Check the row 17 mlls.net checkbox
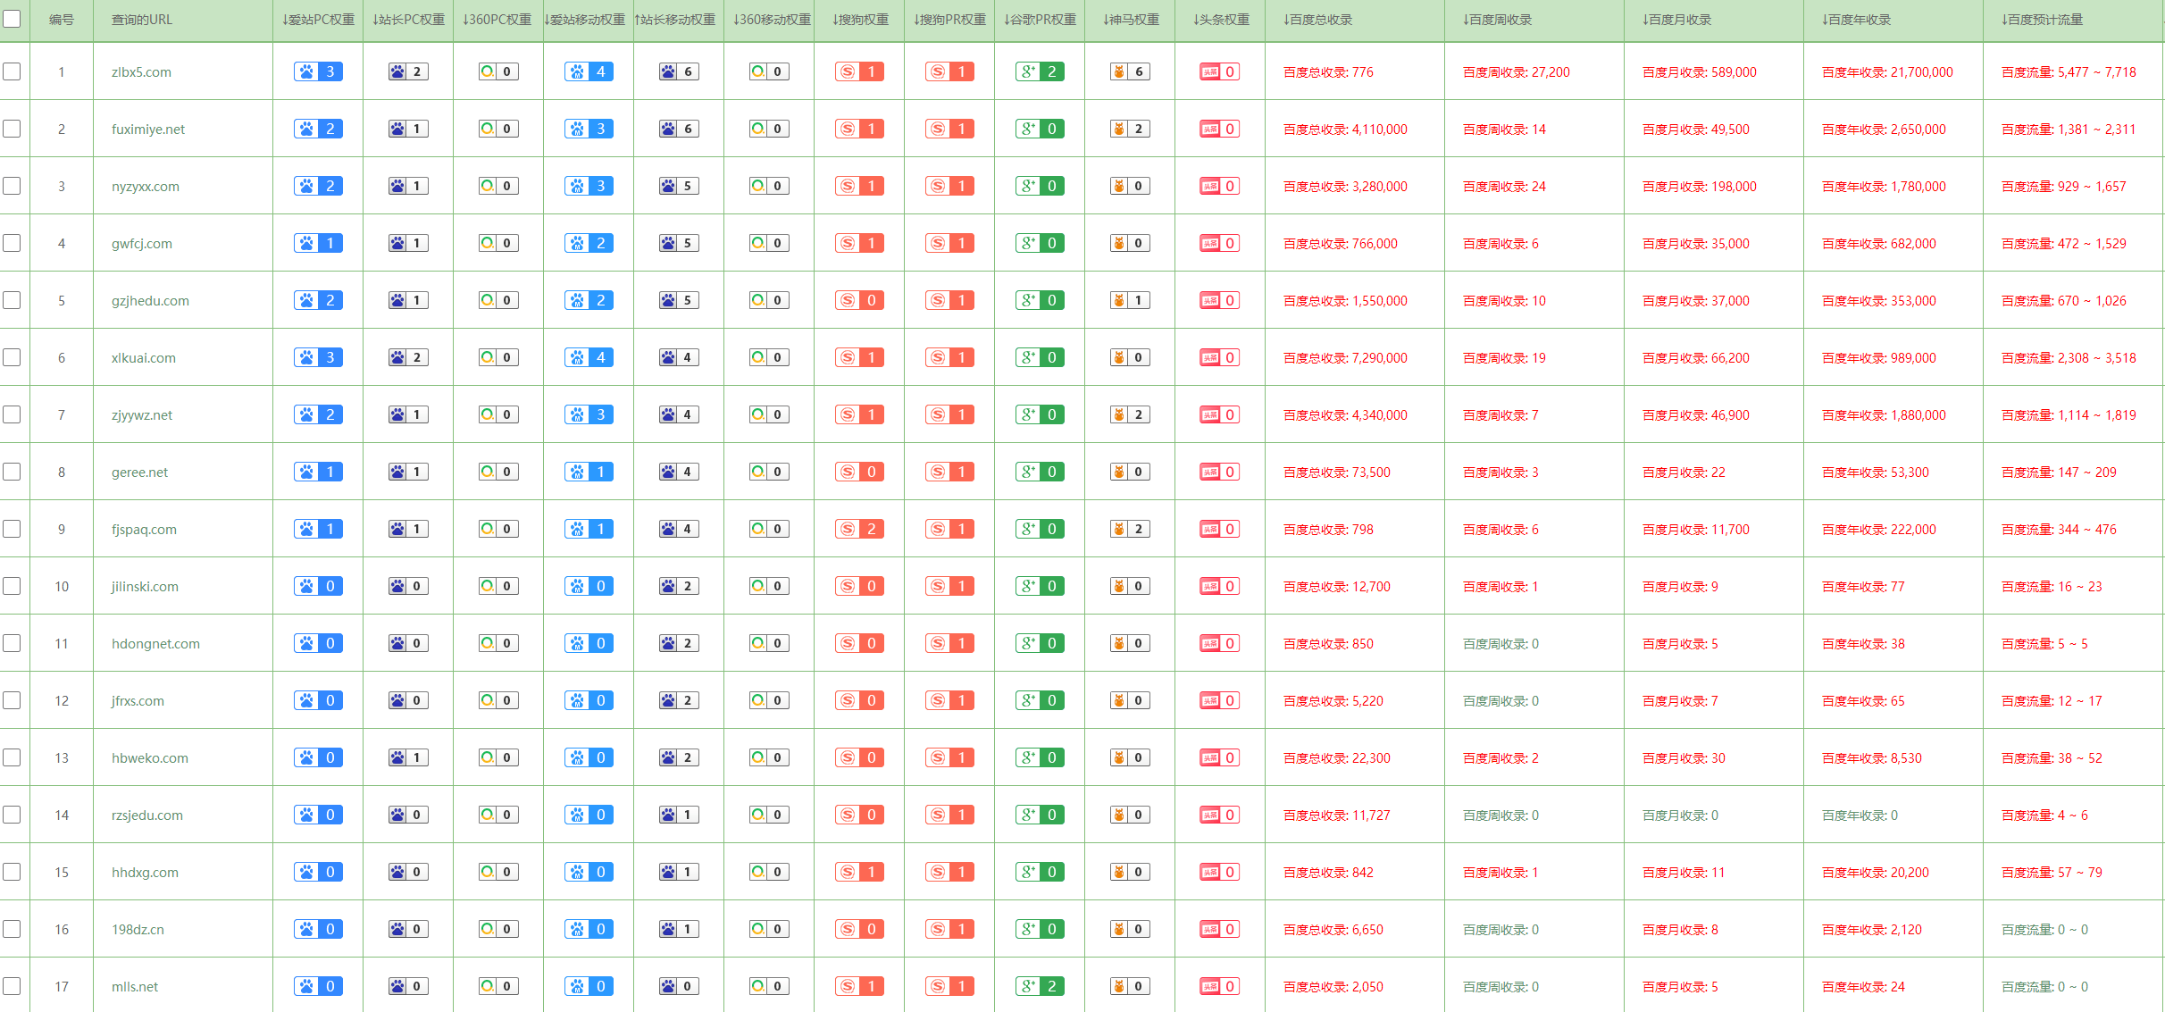This screenshot has height=1012, width=2165. [12, 986]
